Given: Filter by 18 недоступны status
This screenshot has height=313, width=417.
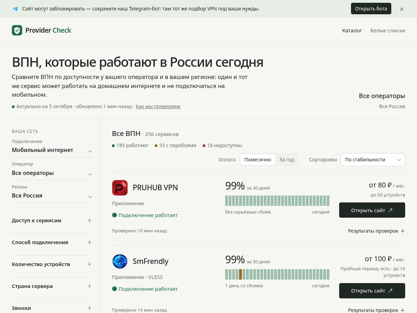Looking at the screenshot, I should 222,145.
